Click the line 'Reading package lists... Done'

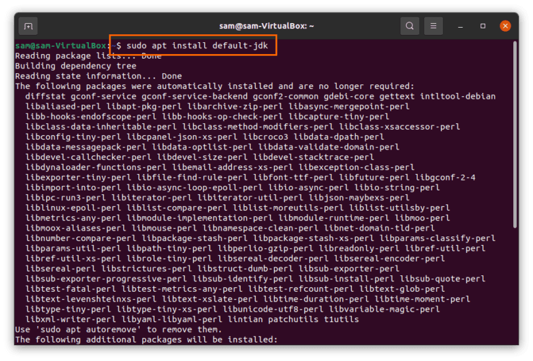88,56
